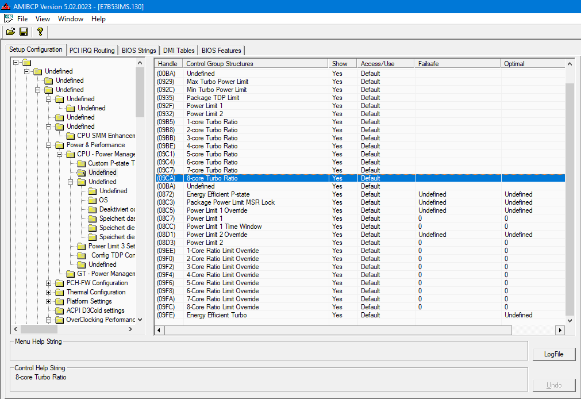Click the Open file toolbar icon
581x399 pixels.
(10, 32)
